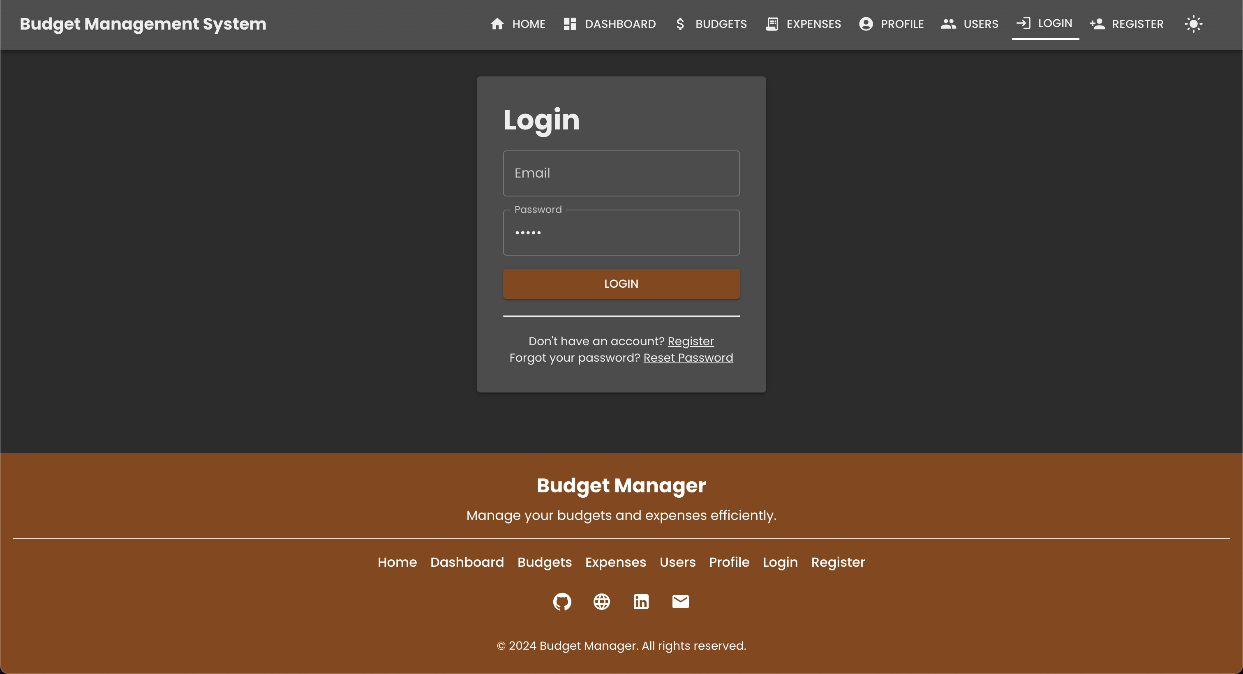Viewport: 1243px width, 674px height.
Task: Click the Register add-person icon
Action: (1097, 24)
